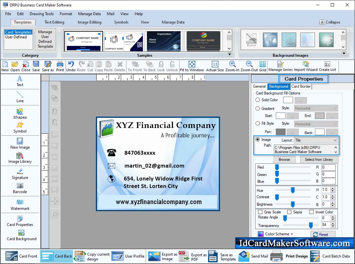The width and height of the screenshot is (355, 264).
Task: Increase the Transparency value stepper
Action: point(333,223)
